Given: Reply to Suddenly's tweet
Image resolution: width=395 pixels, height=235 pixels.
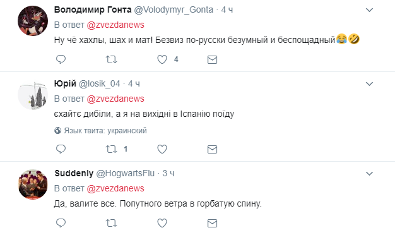Looking at the screenshot, I should [x=61, y=223].
